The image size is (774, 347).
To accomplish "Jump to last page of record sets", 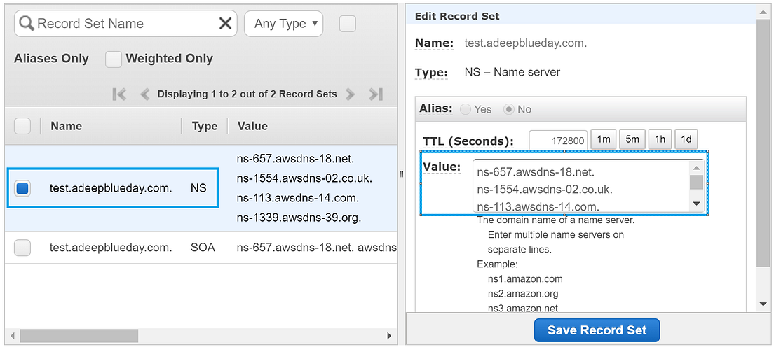I will (376, 94).
